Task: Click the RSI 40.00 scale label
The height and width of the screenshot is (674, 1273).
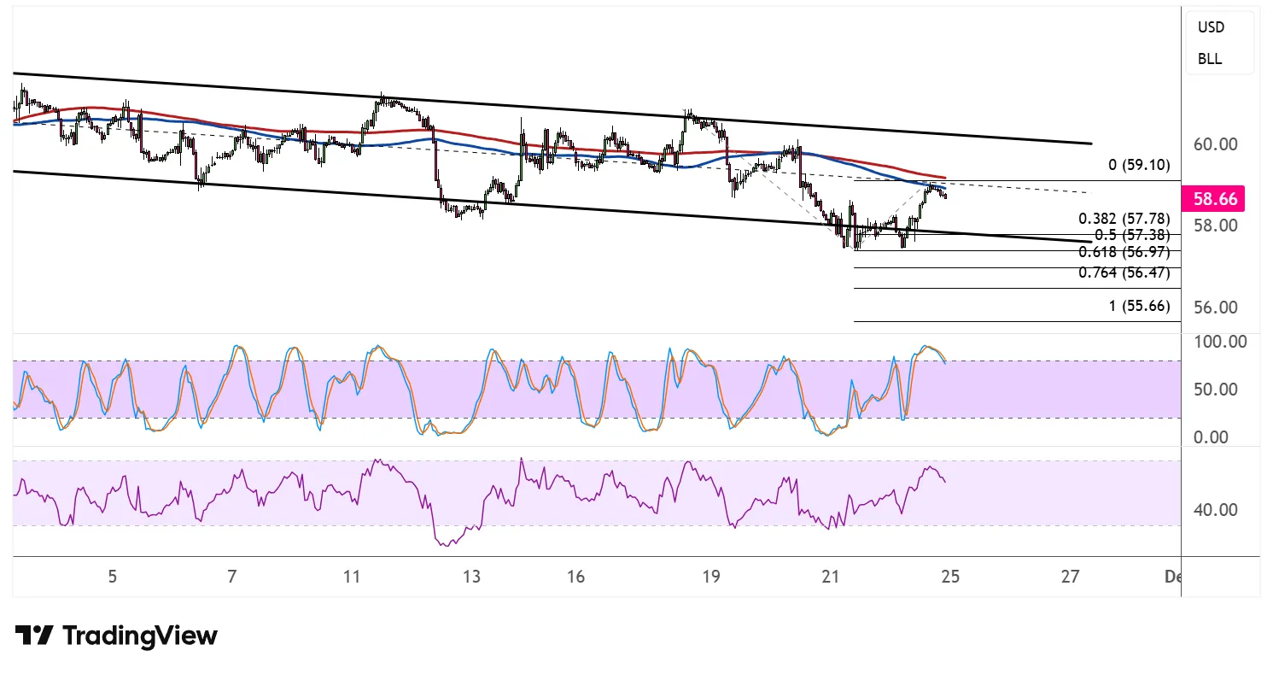Action: coord(1216,510)
